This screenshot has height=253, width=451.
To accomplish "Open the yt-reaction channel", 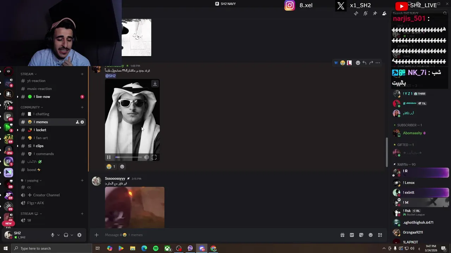I will [x=52, y=81].
